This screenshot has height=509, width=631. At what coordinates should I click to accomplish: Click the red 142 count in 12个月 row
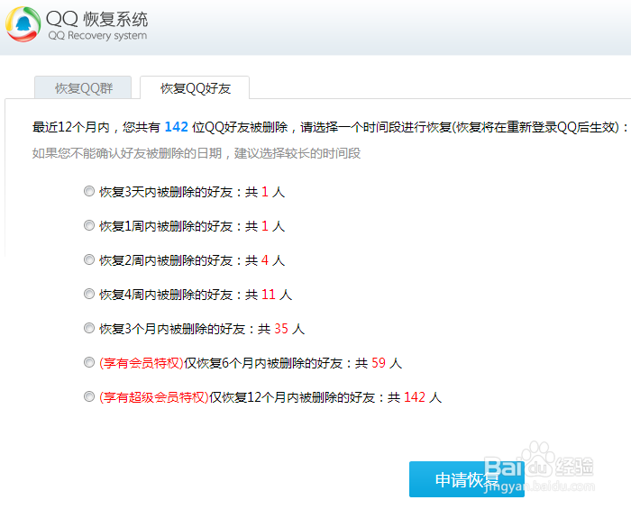click(x=415, y=397)
